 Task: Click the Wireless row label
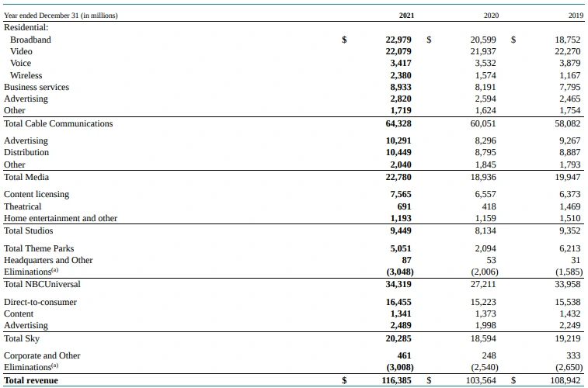(26, 75)
